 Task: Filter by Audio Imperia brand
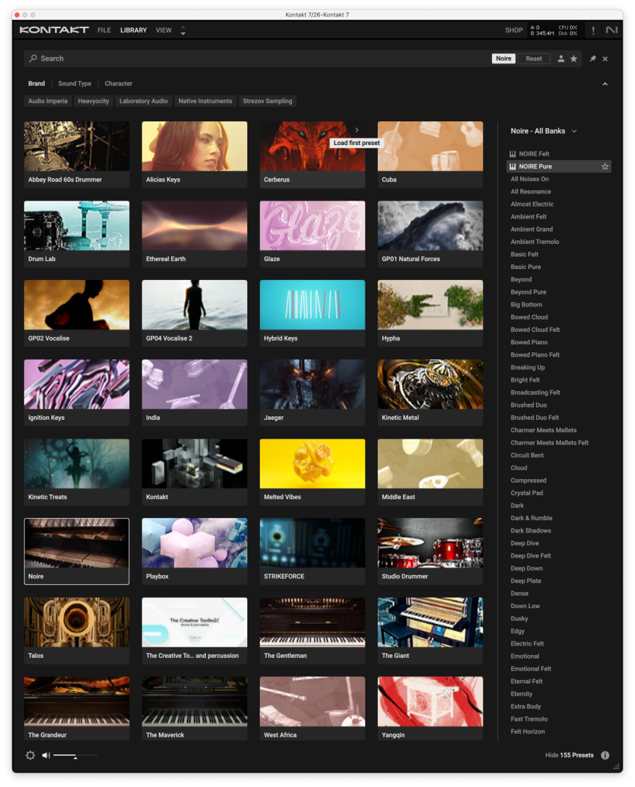tap(48, 101)
